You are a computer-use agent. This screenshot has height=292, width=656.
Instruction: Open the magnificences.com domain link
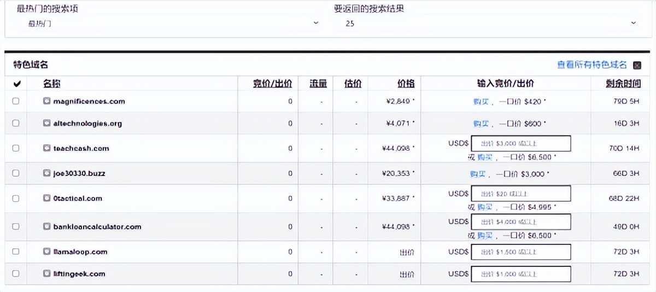(89, 101)
